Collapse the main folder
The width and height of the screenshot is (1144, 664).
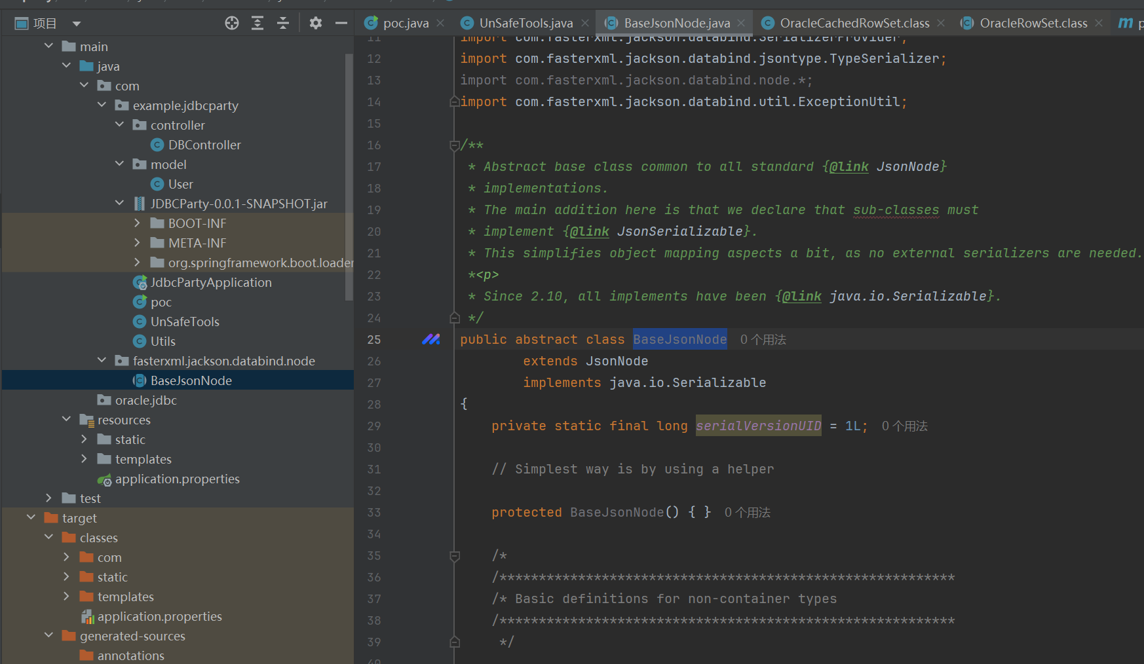48,46
